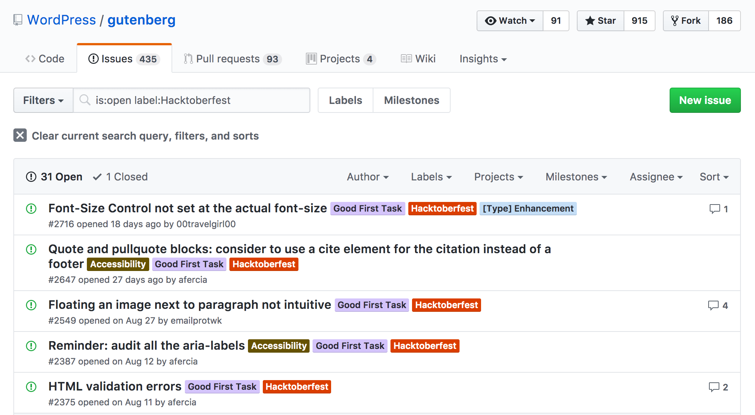Image resolution: width=755 pixels, height=415 pixels.
Task: Show the 1 Closed issues
Action: point(120,177)
